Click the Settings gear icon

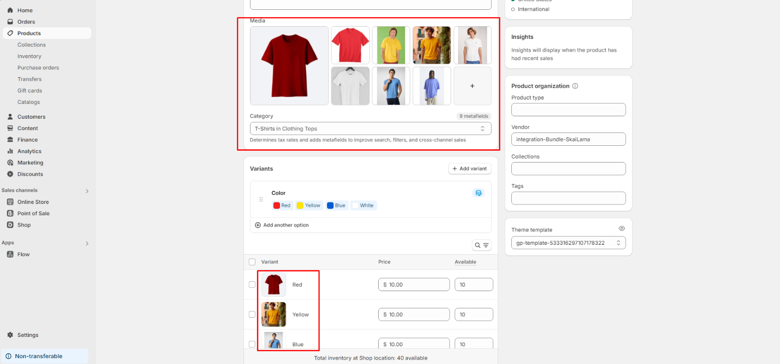(x=10, y=335)
